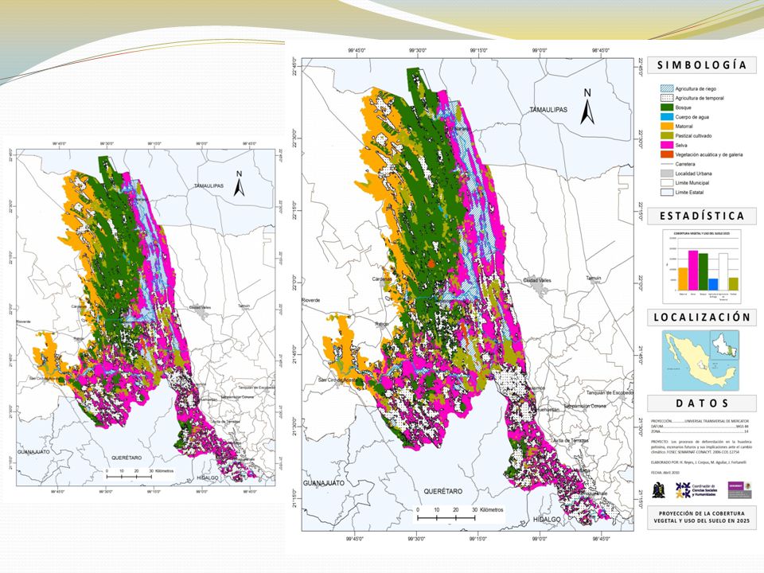The height and width of the screenshot is (573, 764).
Task: Click Ciudad Valles on the large map
Action: pos(537,281)
